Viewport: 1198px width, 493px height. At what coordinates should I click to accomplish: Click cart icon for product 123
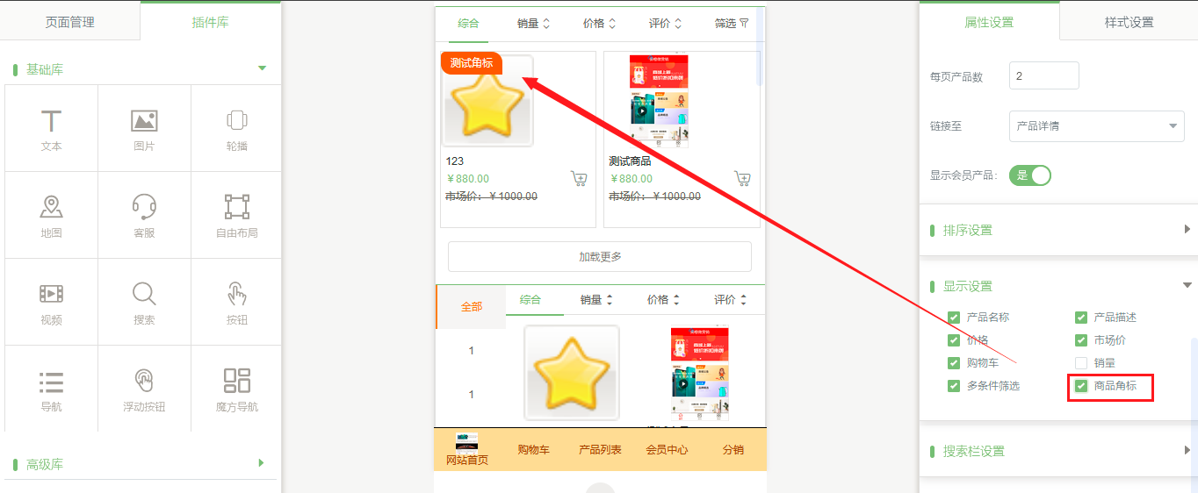coord(579,179)
